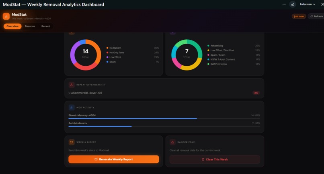Switch to the Reasons tab
The image size is (324, 174).
point(30,26)
